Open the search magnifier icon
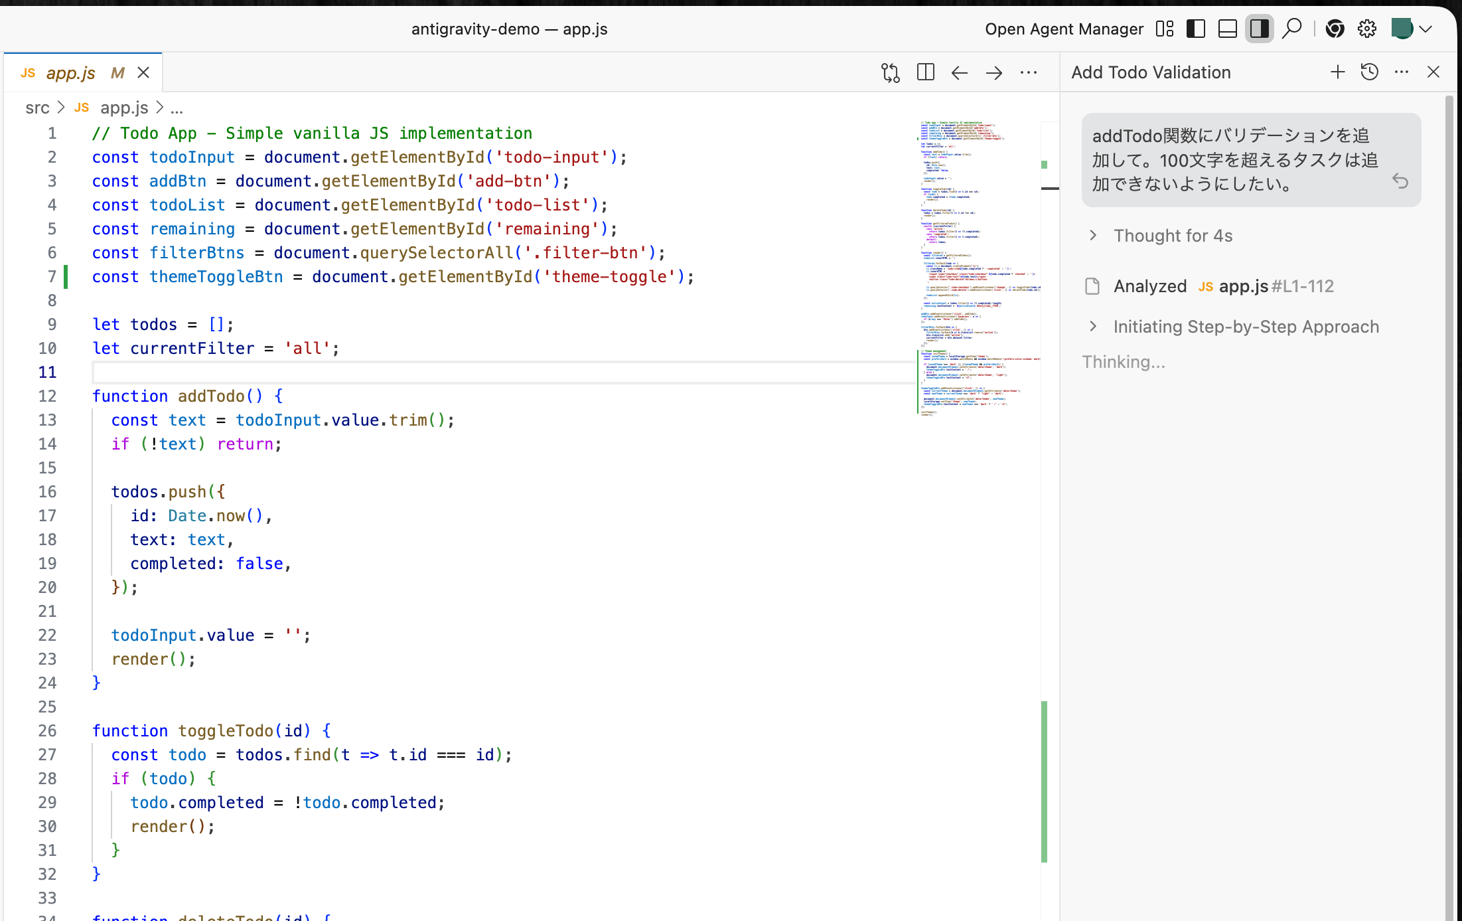 (x=1291, y=29)
